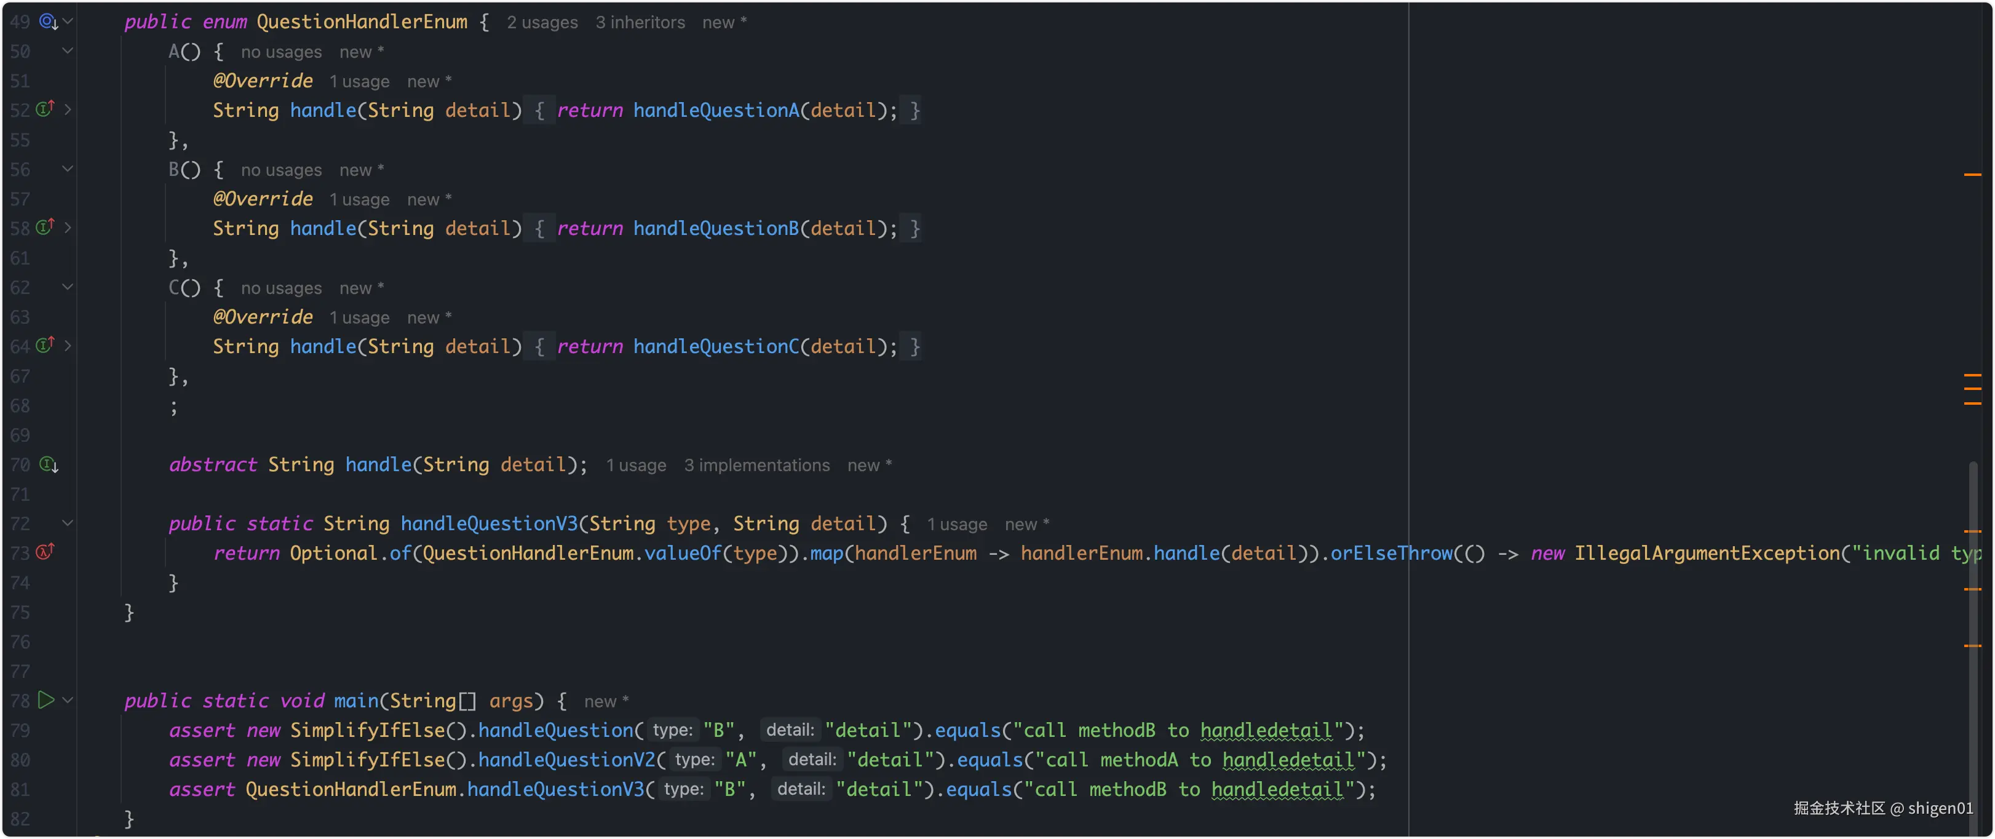Viewport: 1995px width, 839px height.
Task: Click the subclassed-enum gutter icon on line 49
Action: (48, 22)
